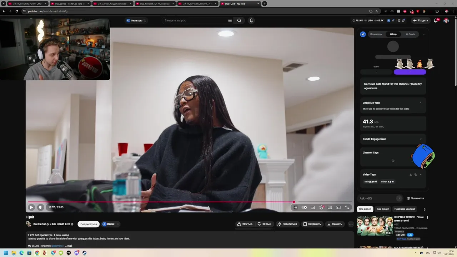Play the paused video
457x257 pixels.
(x=31, y=207)
